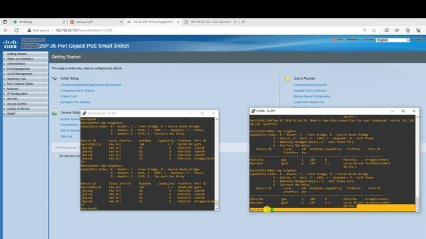
Task: Open Upgrade Device Software link
Action: (310, 91)
